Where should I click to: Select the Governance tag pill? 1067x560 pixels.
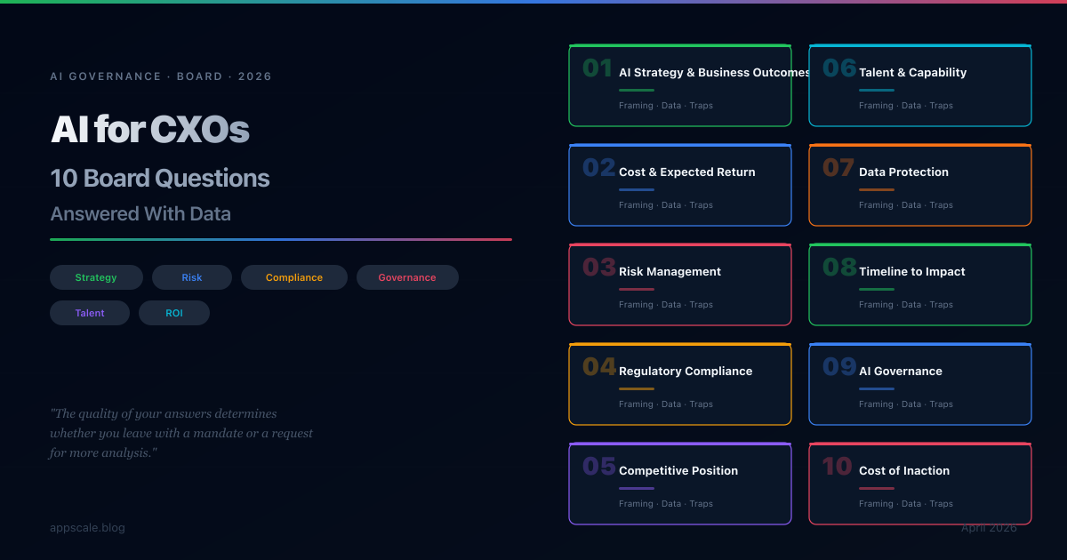click(x=407, y=277)
